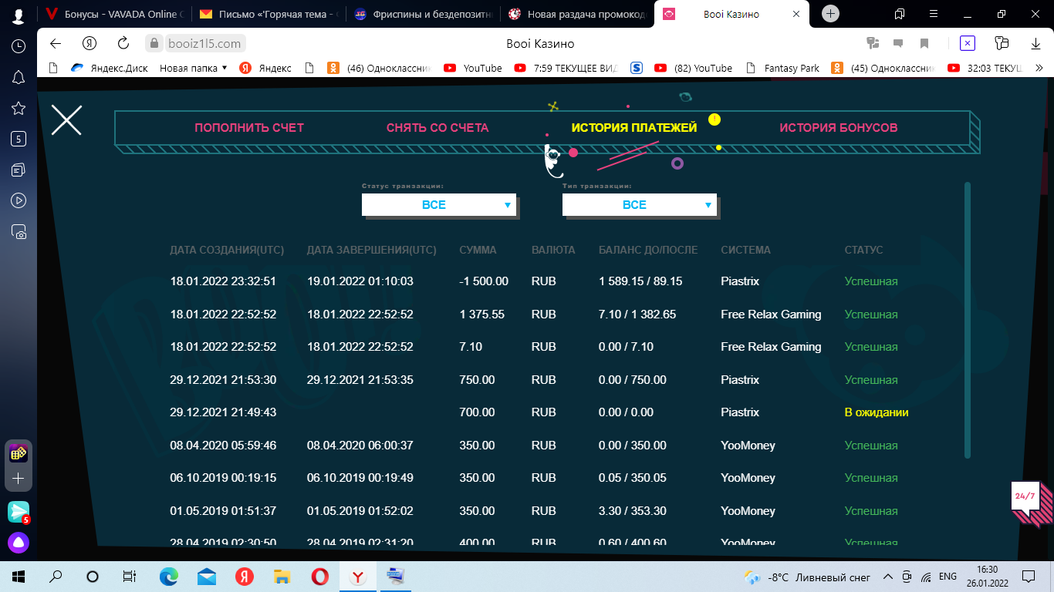
Task: Open the Windows Start menu
Action: point(19,577)
